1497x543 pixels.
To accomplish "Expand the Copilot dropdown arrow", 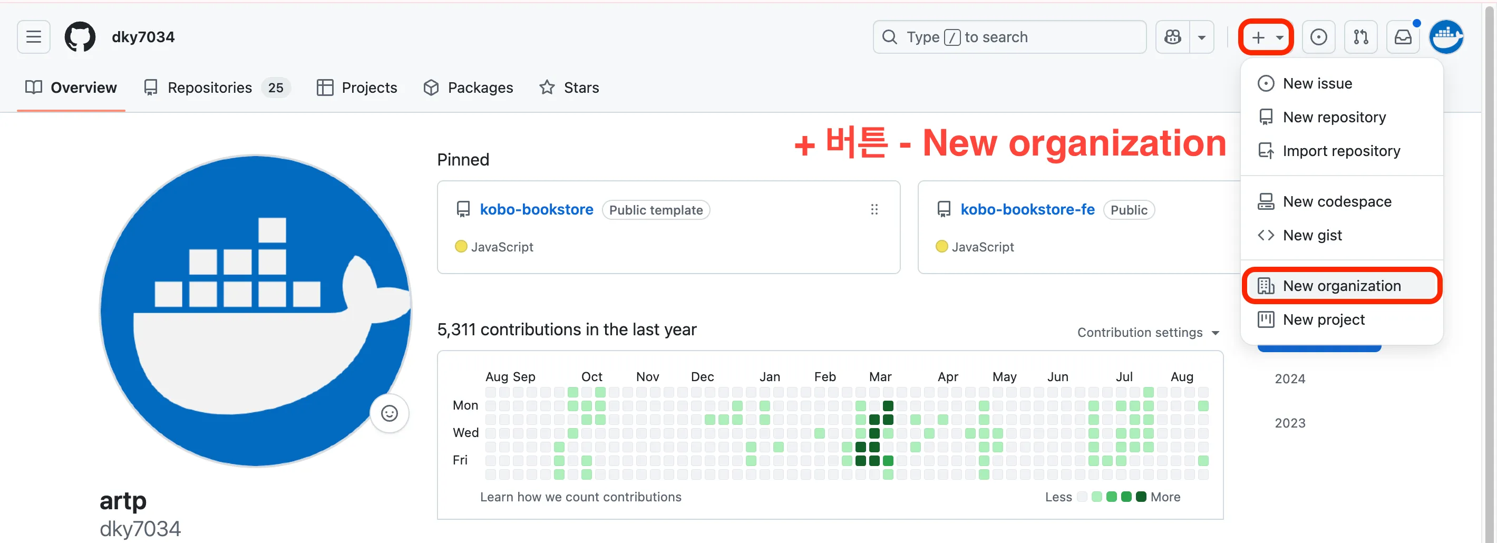I will pos(1202,37).
